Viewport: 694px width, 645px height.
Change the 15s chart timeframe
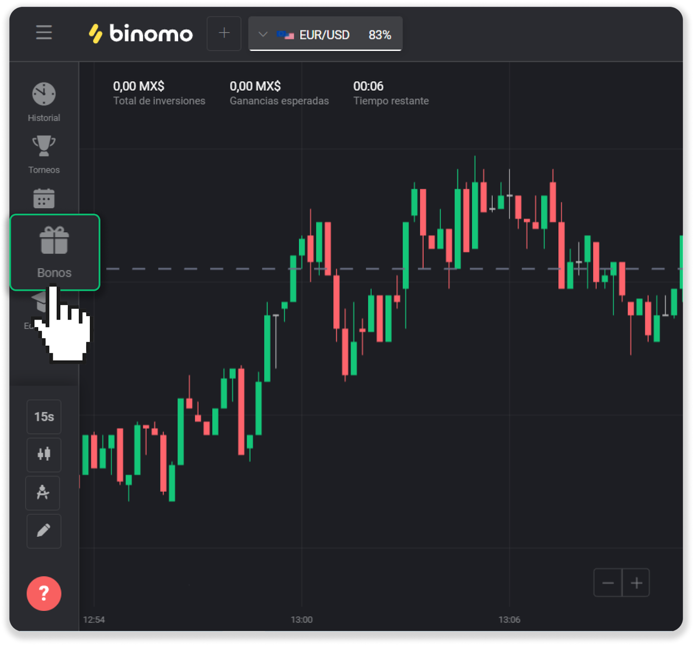[x=44, y=417]
